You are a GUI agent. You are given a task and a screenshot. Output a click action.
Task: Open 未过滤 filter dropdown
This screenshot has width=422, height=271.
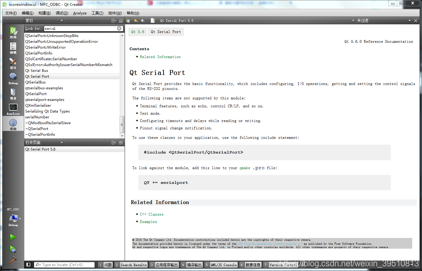(384, 20)
